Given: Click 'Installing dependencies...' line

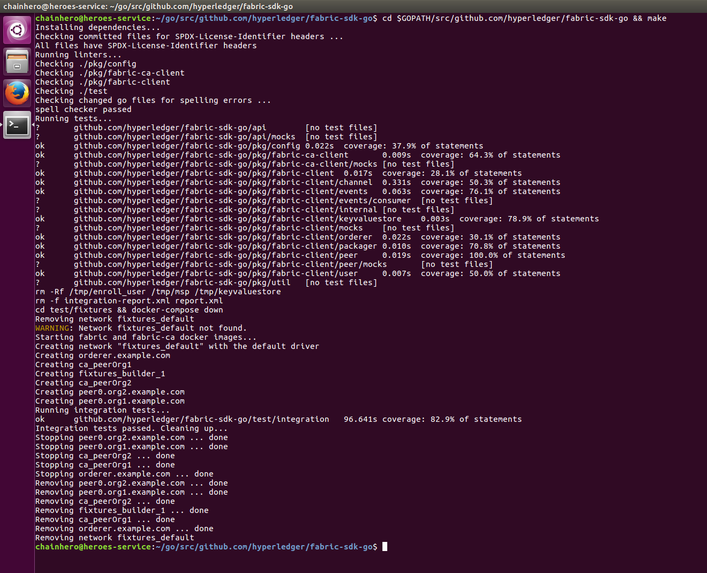Looking at the screenshot, I should pos(97,27).
